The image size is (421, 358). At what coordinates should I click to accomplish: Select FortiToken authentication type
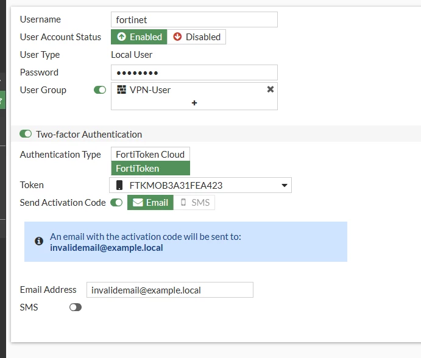tap(150, 168)
